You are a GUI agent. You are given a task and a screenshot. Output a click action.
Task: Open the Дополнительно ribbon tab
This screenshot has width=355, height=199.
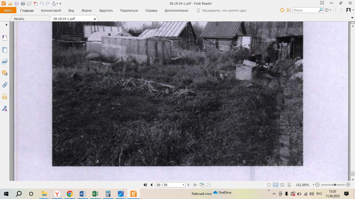coord(176,11)
